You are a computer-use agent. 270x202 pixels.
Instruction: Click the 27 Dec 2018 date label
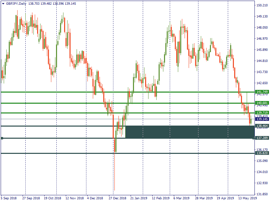pyautogui.click(x=117, y=198)
